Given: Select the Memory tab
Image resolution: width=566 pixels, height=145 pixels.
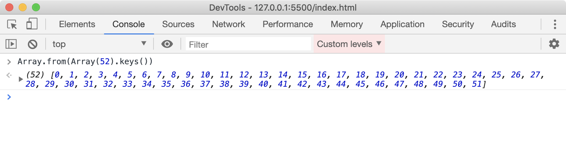Looking at the screenshot, I should [347, 24].
